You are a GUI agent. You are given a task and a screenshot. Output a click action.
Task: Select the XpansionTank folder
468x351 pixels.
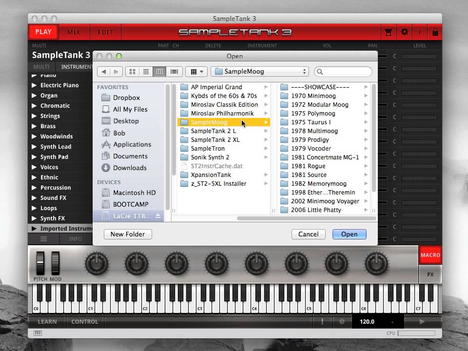[x=224, y=175]
